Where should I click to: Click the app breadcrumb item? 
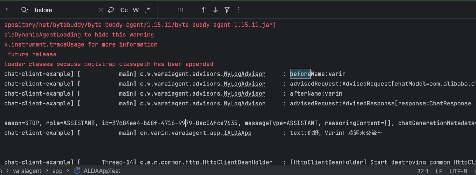click(x=57, y=171)
